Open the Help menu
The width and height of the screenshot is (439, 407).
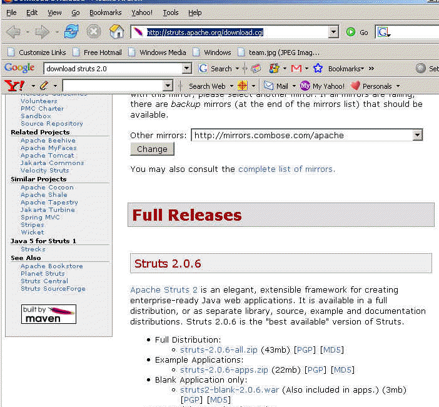(x=194, y=13)
